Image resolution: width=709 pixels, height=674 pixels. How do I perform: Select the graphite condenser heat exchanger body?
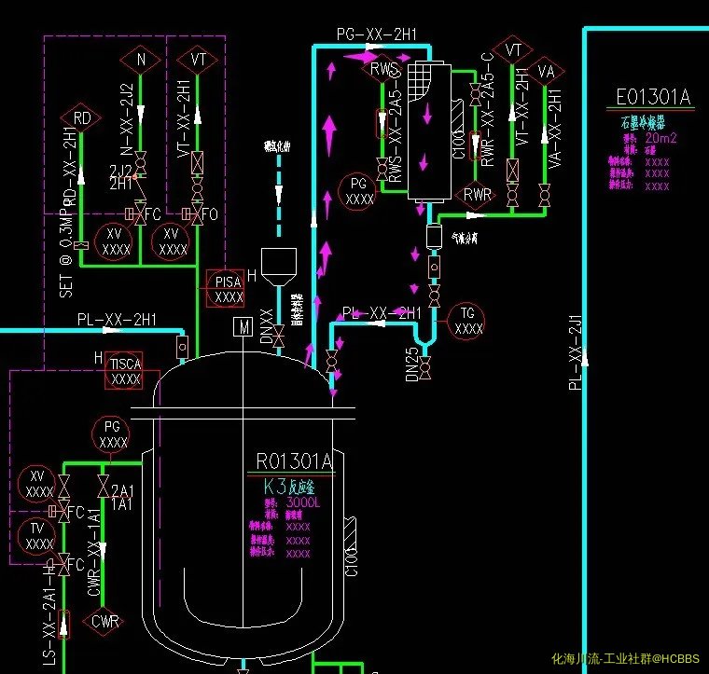[429, 131]
